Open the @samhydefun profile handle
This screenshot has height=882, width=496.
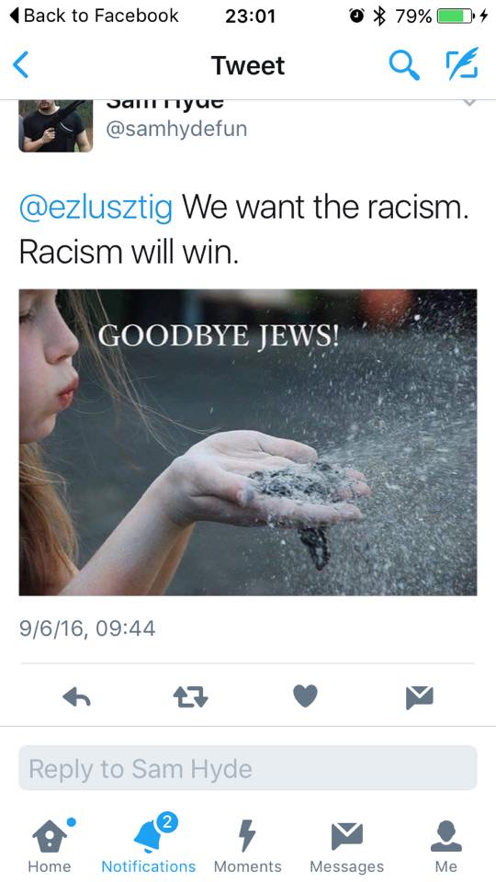(x=176, y=129)
